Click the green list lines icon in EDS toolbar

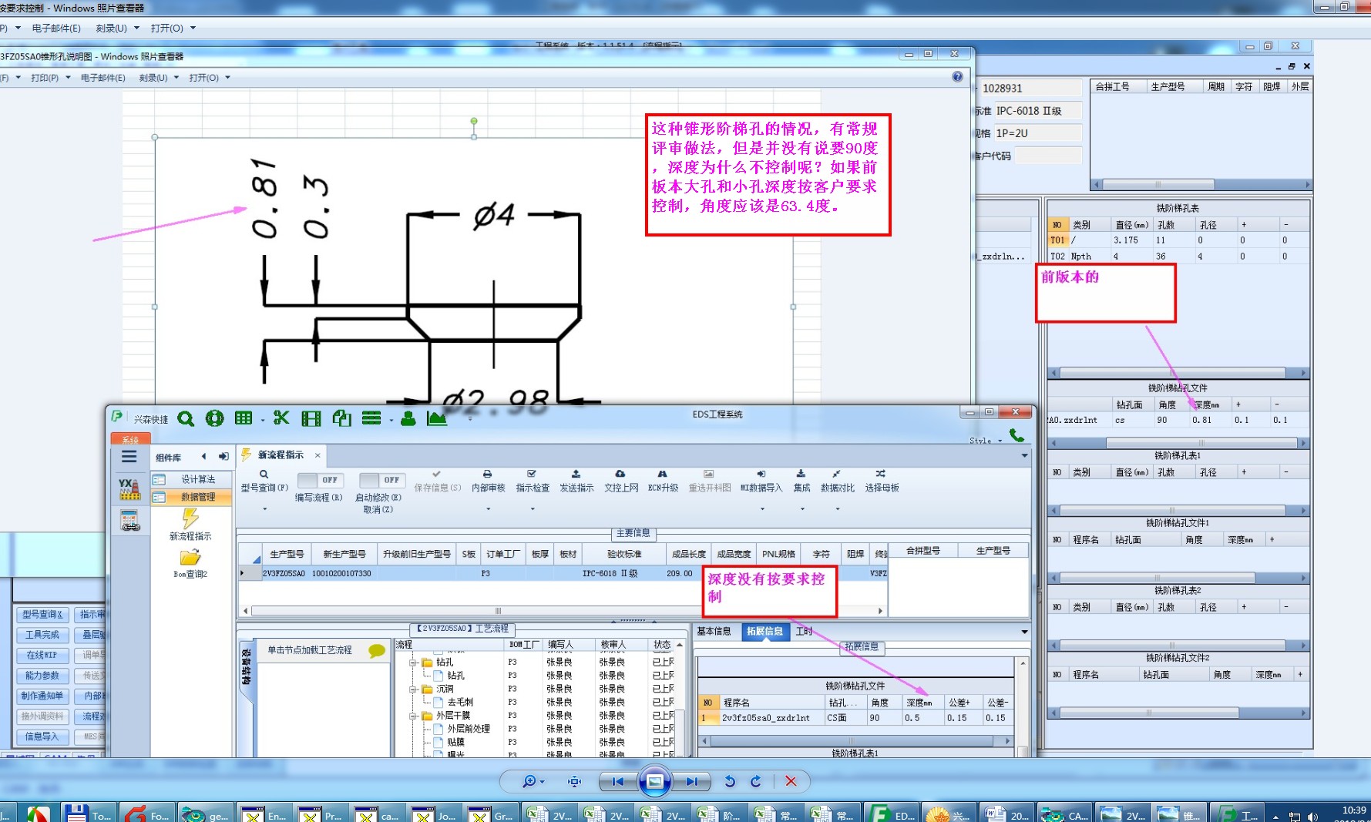pyautogui.click(x=371, y=418)
